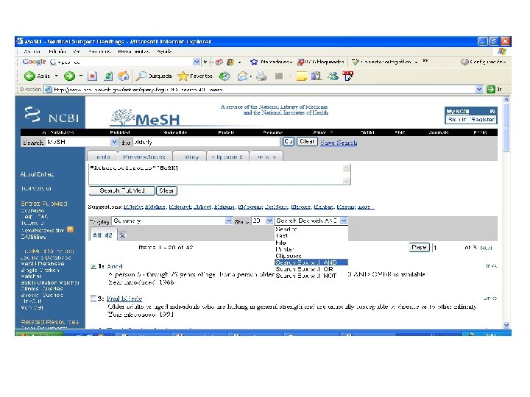Click the Print icon in toolbar
Screen dimensions: 530x397
tap(261, 76)
